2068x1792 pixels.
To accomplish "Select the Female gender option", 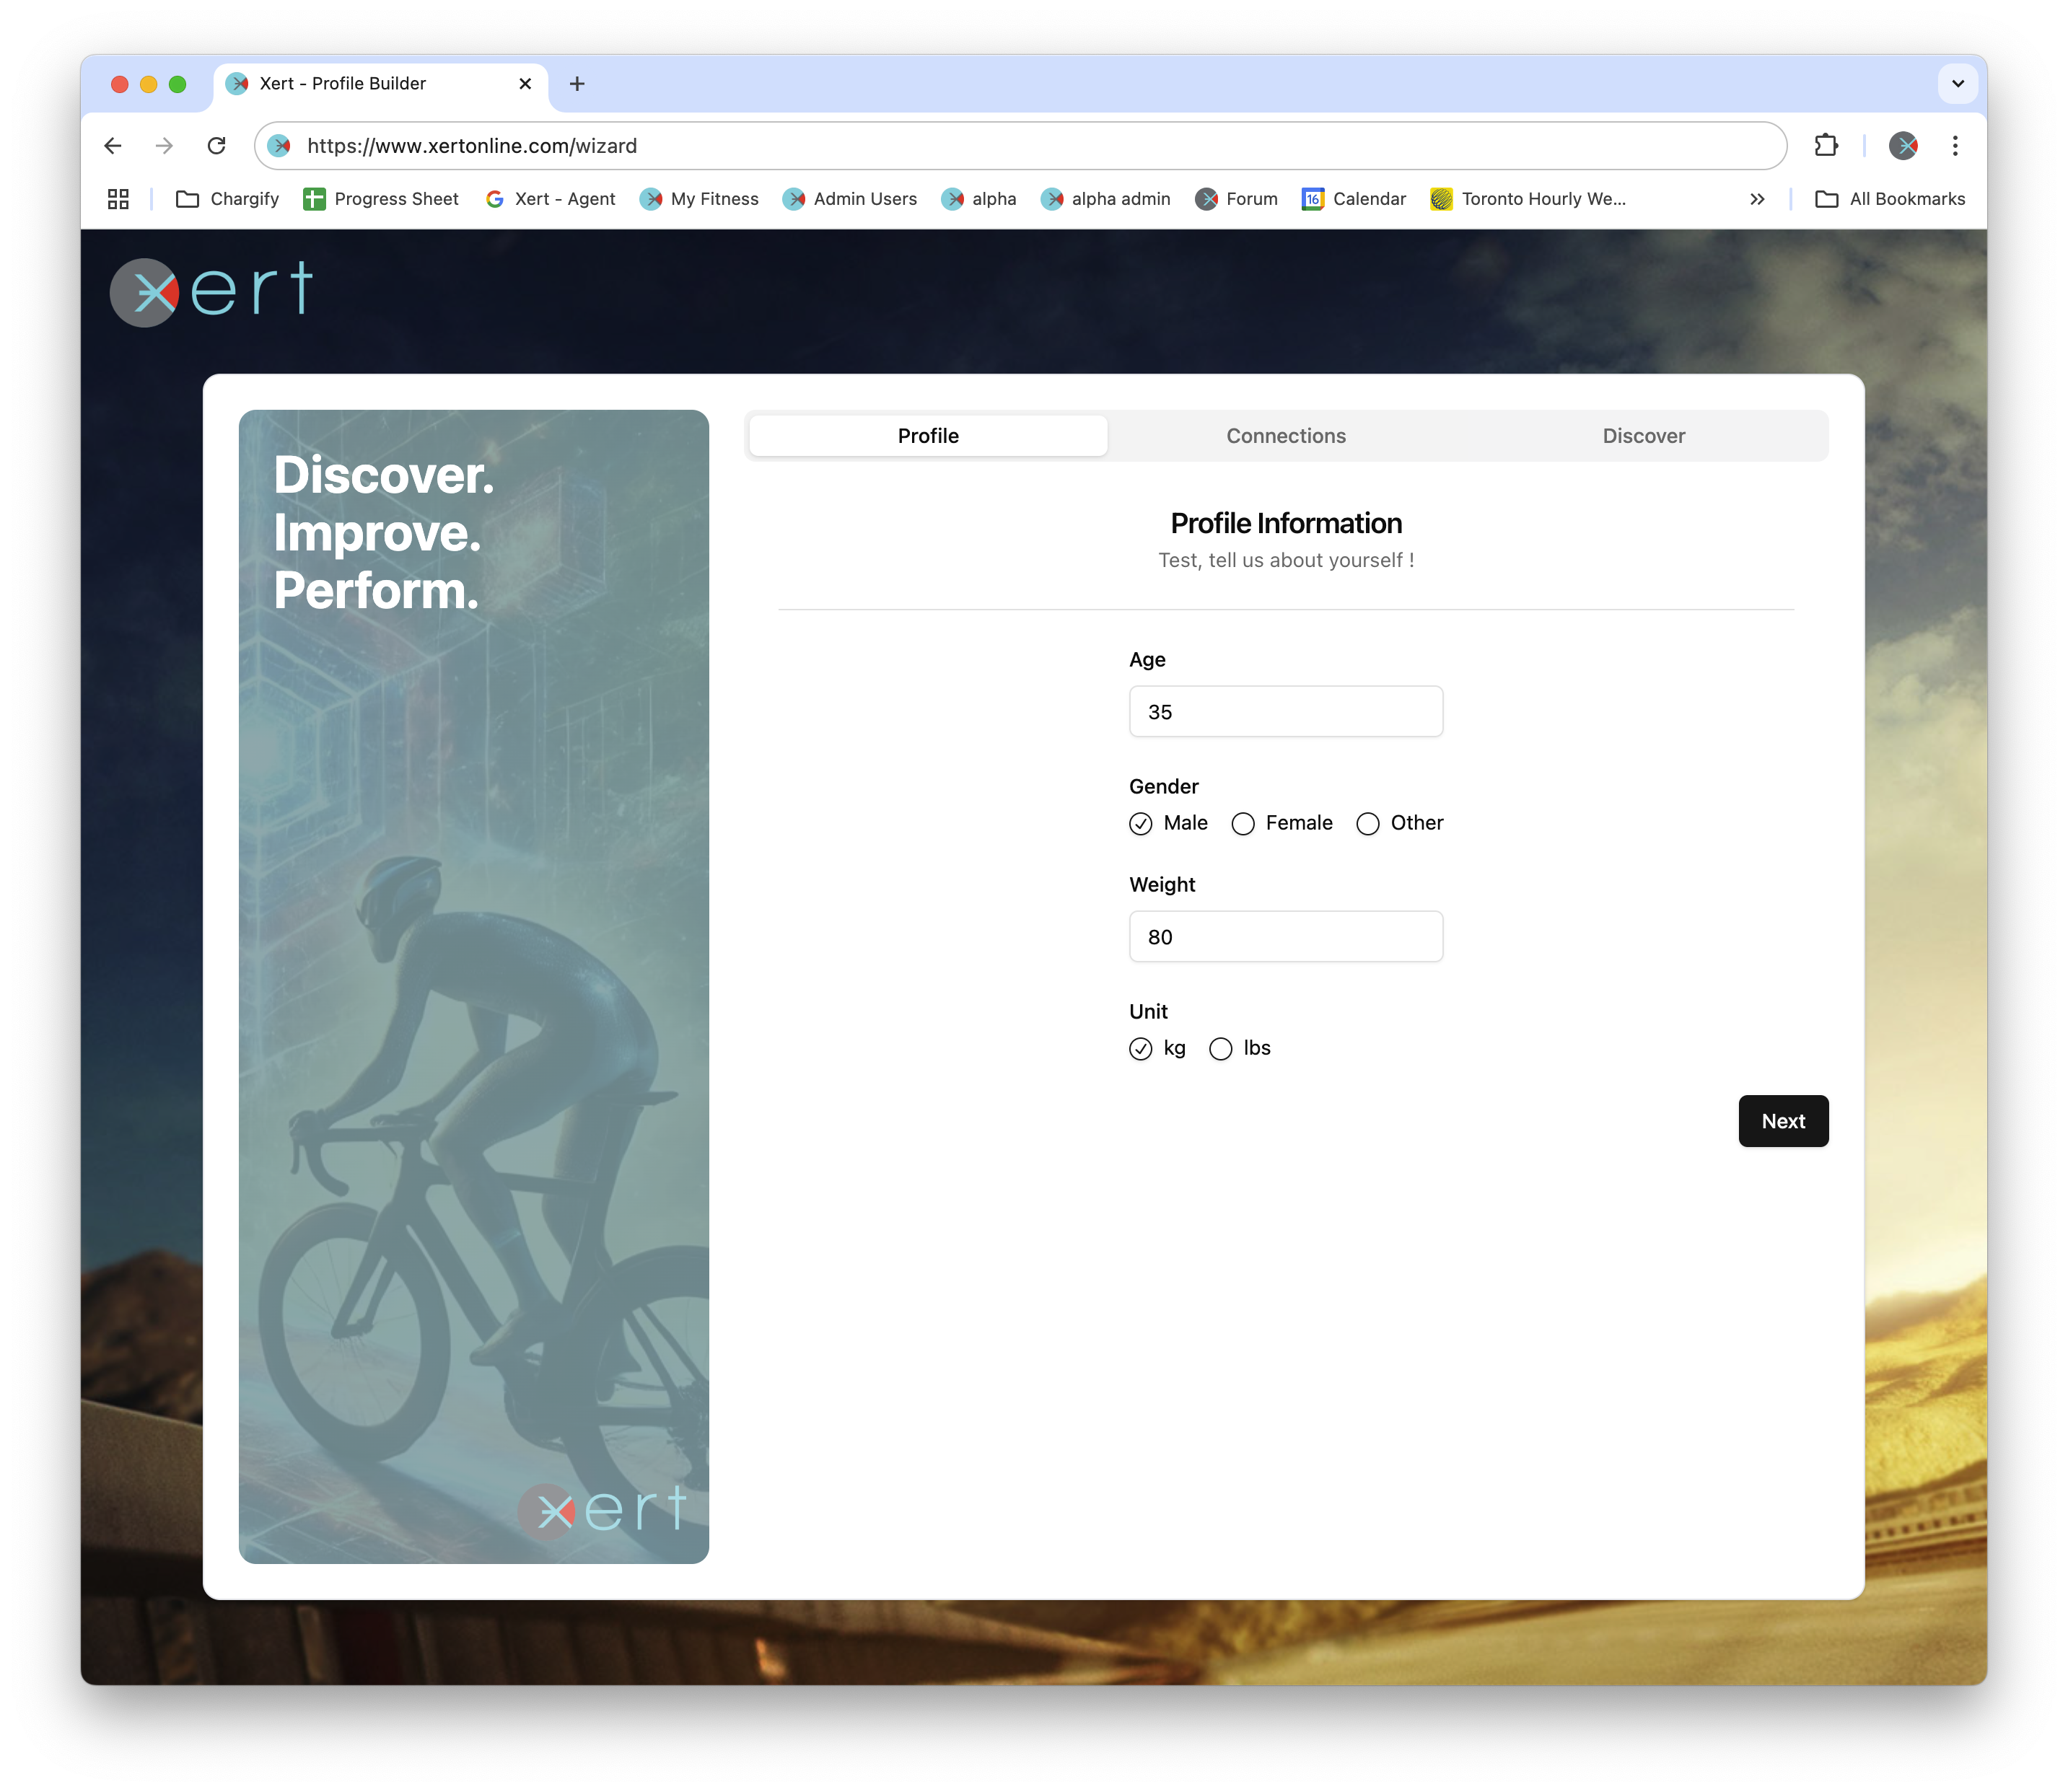I will (x=1243, y=824).
